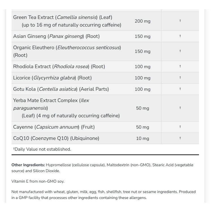
Task: Select the Cayenne fruit ingredient row
Action: (105, 127)
